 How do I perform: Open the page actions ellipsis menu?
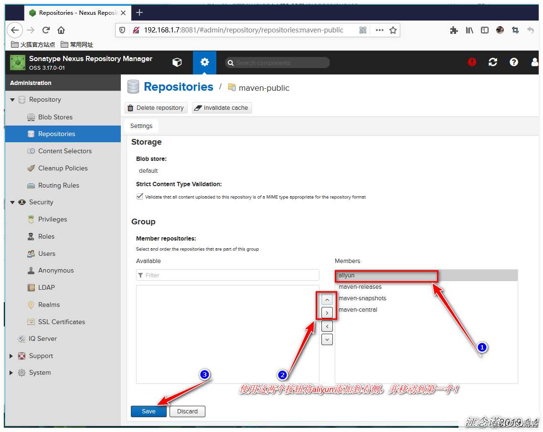380,30
